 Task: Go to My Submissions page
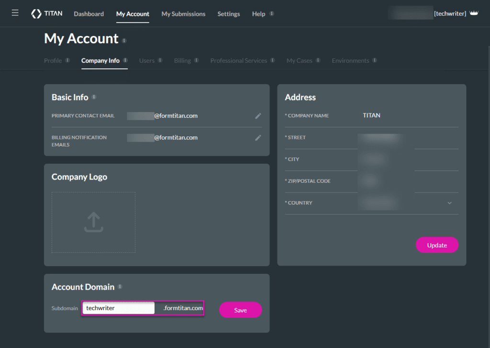pos(183,14)
